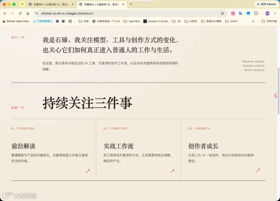Open the GitHub video links bookmark
The width and height of the screenshot is (280, 201).
(16, 21)
